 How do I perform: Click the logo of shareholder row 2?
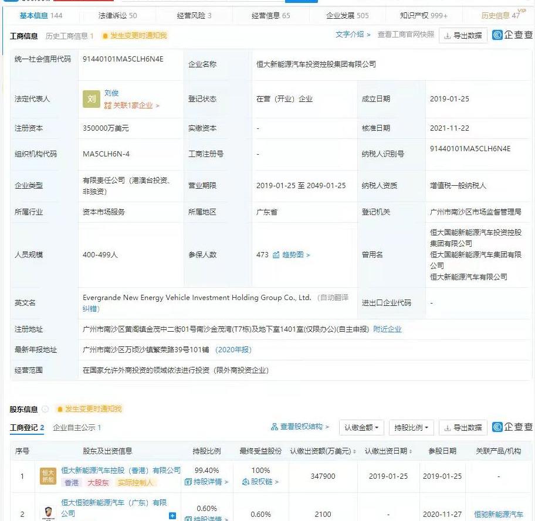tap(48, 513)
